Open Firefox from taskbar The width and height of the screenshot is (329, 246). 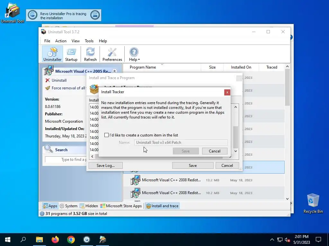(55, 240)
